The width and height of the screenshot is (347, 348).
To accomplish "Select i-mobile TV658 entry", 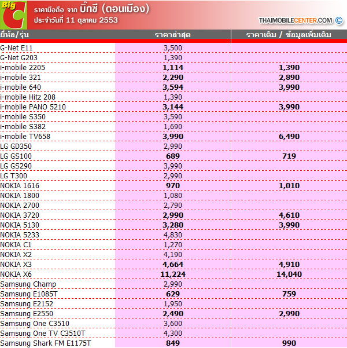I will tap(25, 137).
